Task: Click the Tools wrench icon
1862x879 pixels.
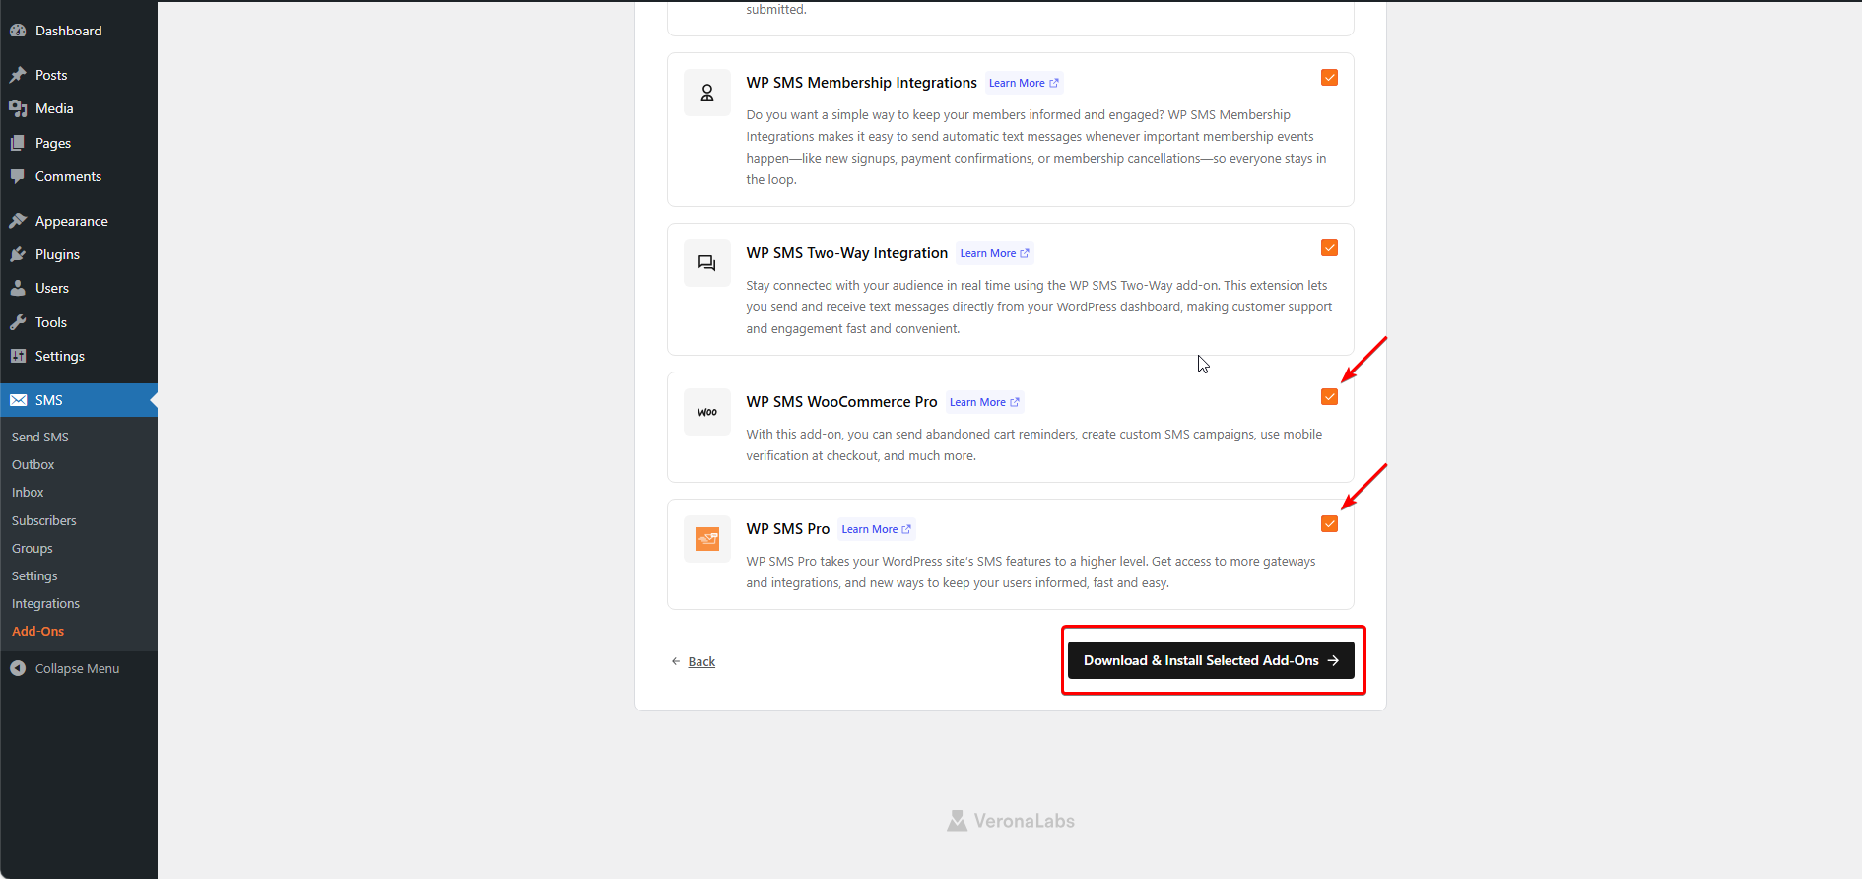Action: click(x=18, y=322)
